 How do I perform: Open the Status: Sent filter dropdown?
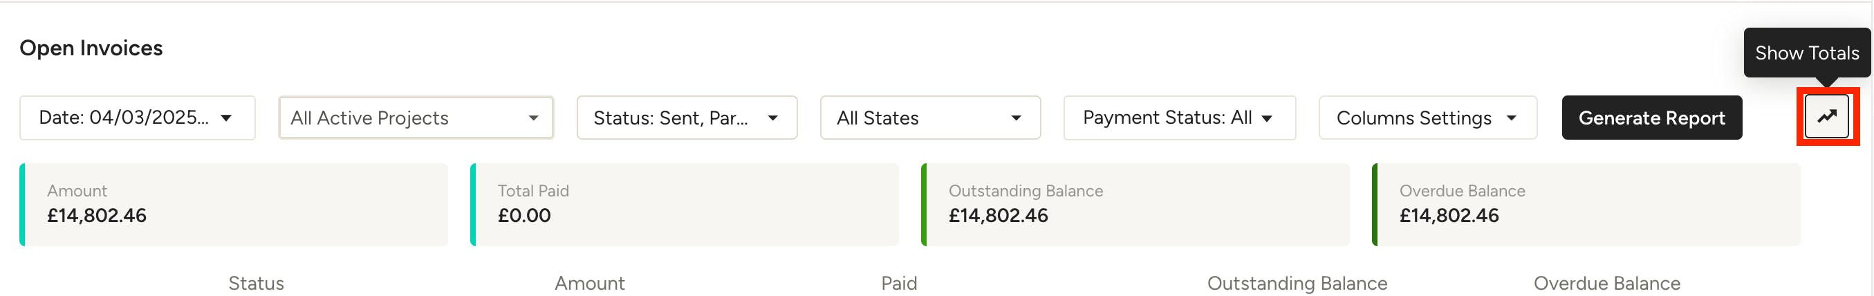pos(687,118)
